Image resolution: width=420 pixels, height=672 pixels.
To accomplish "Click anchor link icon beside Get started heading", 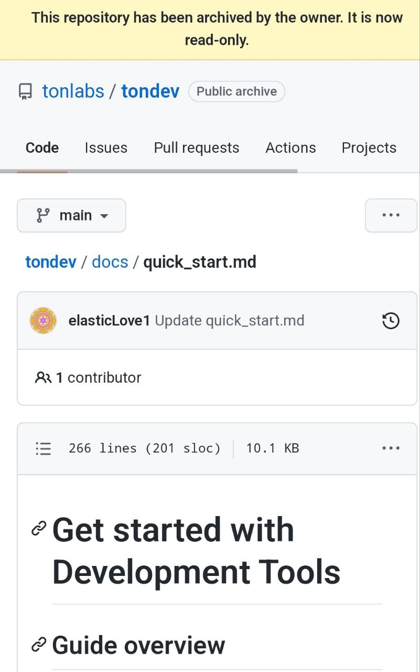I will 39,529.
